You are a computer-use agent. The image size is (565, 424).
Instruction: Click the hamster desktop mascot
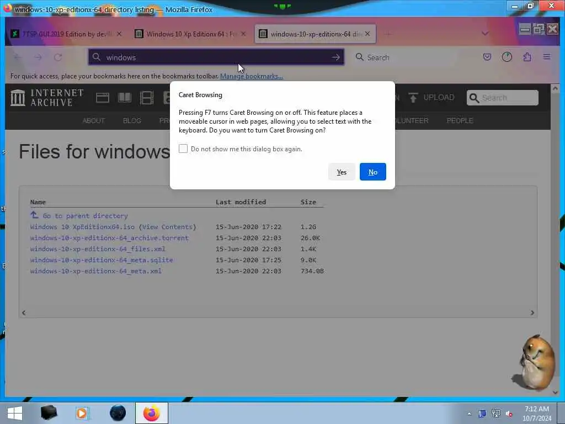click(x=535, y=362)
